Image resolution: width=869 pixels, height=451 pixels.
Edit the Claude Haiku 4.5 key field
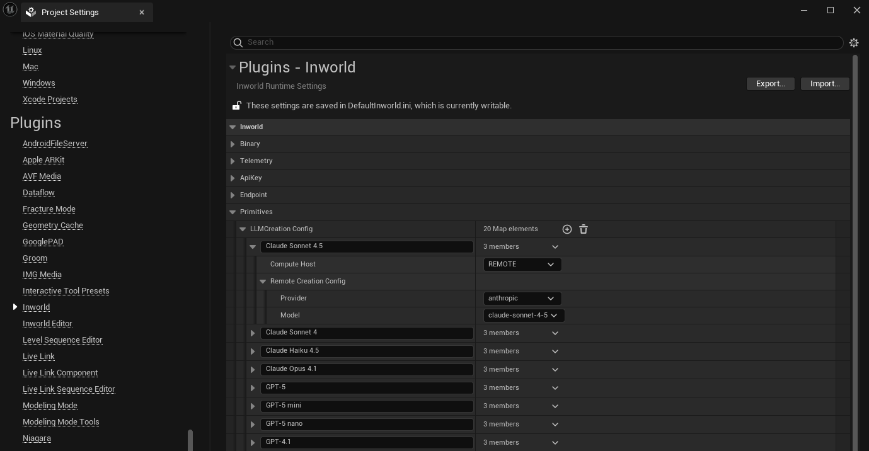367,351
